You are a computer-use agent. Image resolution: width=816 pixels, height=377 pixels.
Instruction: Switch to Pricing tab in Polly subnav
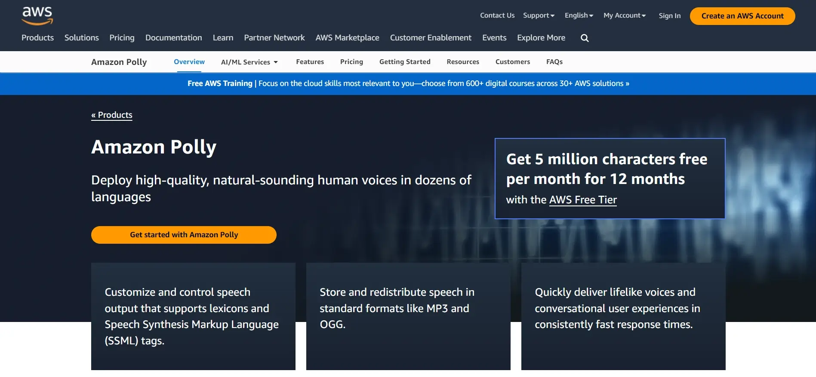[351, 62]
